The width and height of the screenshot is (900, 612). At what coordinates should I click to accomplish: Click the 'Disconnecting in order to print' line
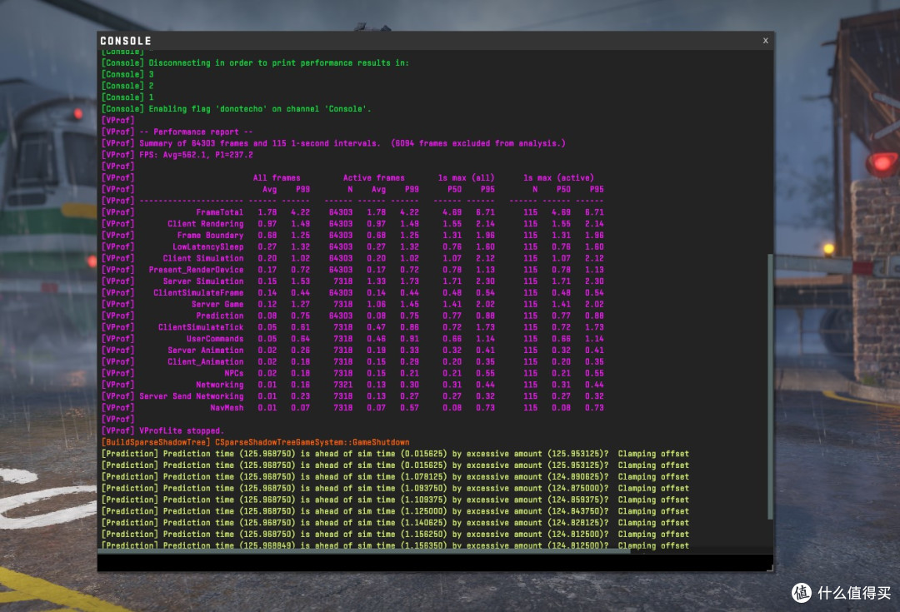(279, 63)
